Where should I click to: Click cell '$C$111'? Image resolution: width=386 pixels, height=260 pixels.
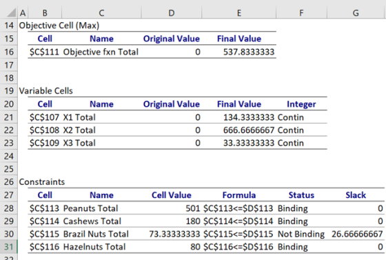click(45, 52)
